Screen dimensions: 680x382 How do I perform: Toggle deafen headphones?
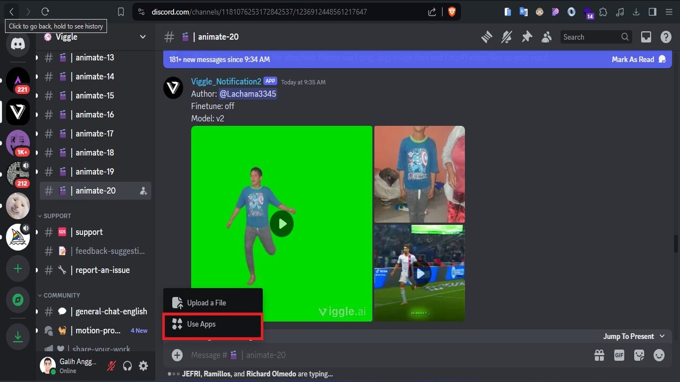[x=127, y=366]
